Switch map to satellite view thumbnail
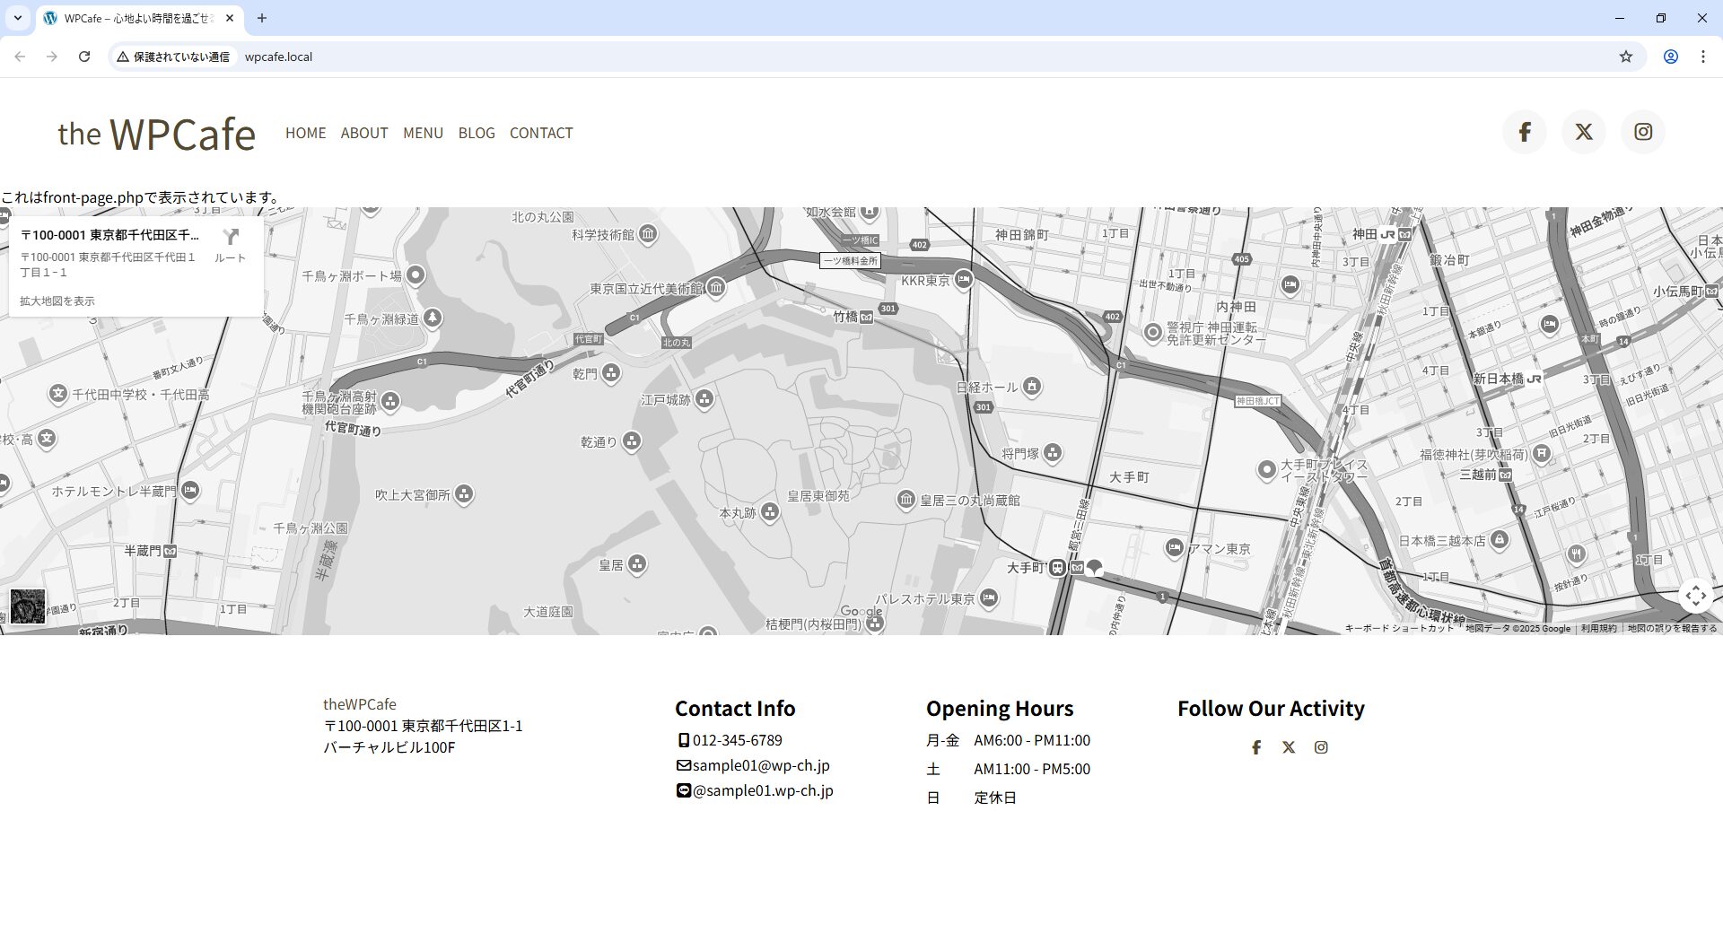 tap(27, 606)
